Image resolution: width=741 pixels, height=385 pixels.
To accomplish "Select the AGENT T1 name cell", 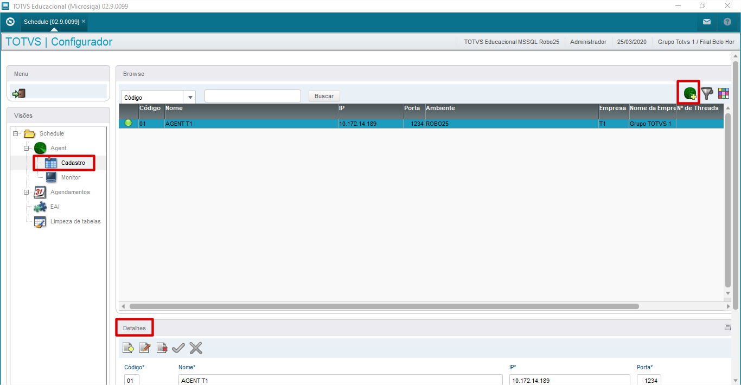I will [251, 124].
